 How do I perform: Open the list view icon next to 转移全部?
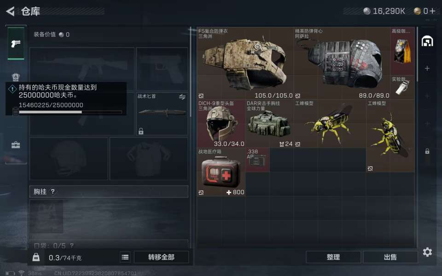(125, 257)
